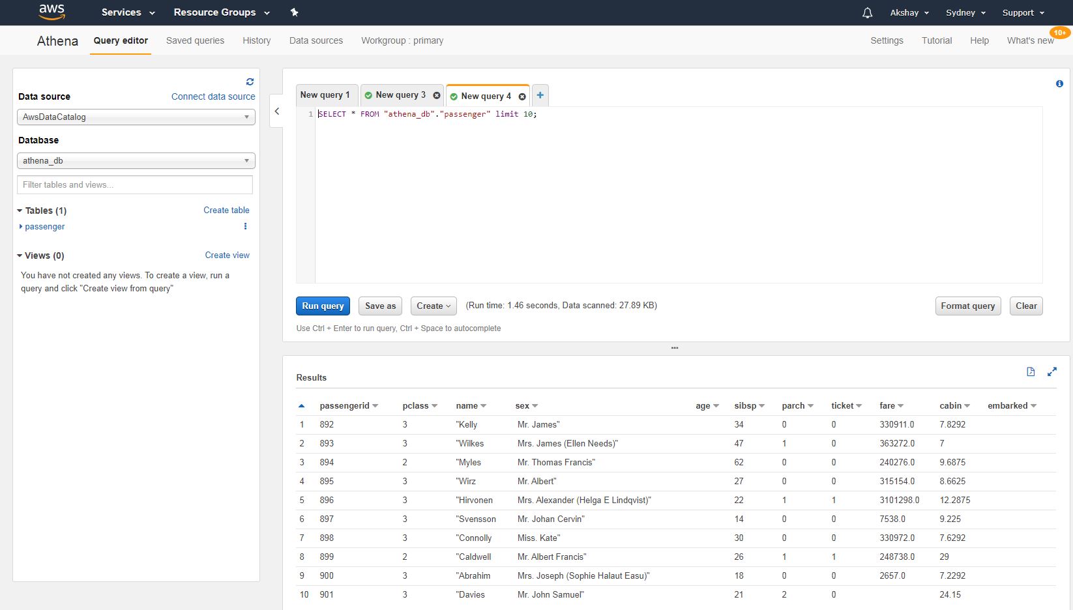The image size is (1073, 610).
Task: Switch to the Saved queries tab
Action: coord(194,40)
